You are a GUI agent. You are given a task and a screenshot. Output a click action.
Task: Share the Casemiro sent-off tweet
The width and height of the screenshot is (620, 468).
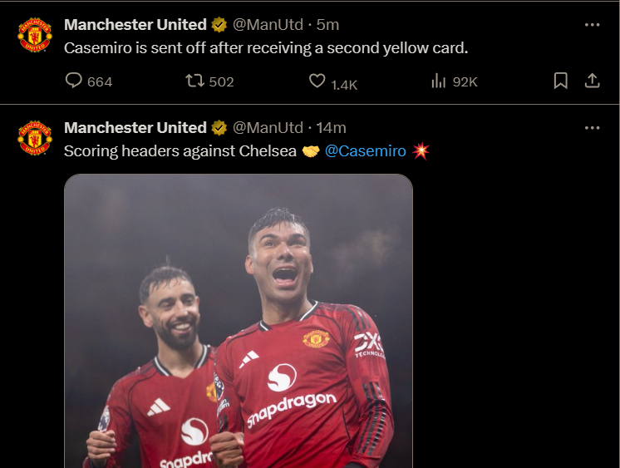pos(592,81)
